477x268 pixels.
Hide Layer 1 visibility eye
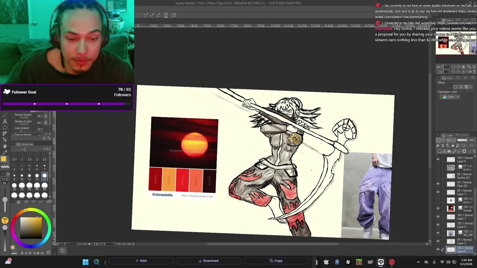(x=438, y=192)
